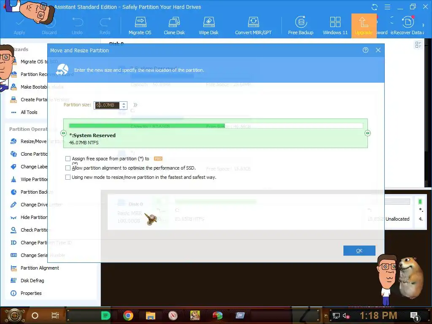Click the muted volume tray icon
This screenshot has width=432, height=324.
pos(346,316)
